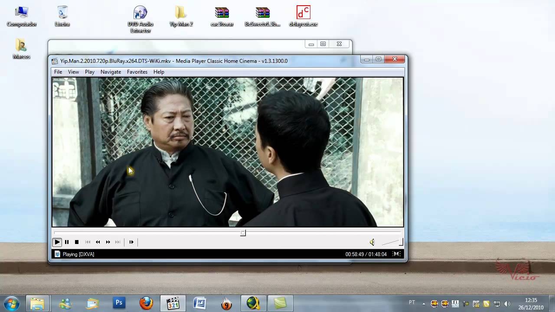Click the video display area of the player

pyautogui.click(x=228, y=152)
